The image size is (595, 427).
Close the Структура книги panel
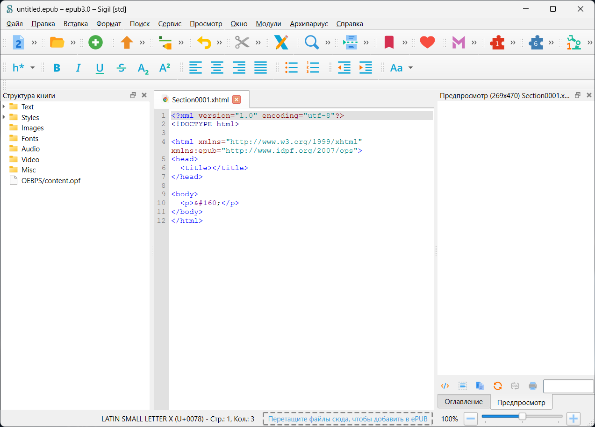click(144, 95)
